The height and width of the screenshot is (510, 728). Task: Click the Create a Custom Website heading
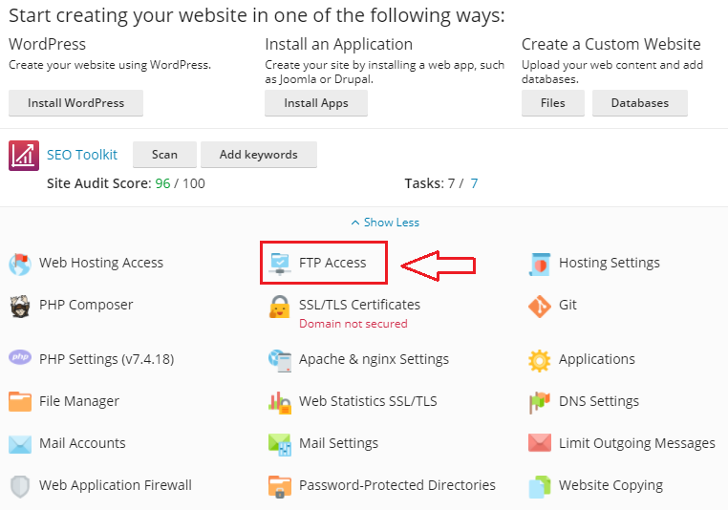(611, 44)
